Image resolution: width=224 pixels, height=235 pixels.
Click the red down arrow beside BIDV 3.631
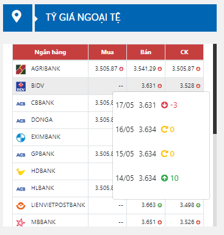coord(160,86)
